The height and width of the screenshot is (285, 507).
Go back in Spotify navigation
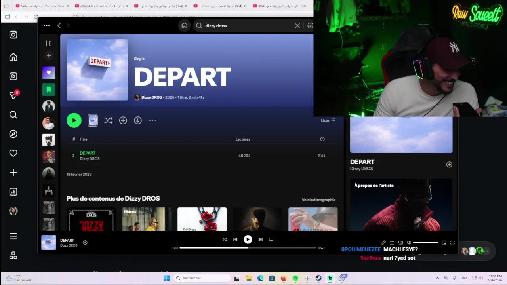[x=59, y=26]
